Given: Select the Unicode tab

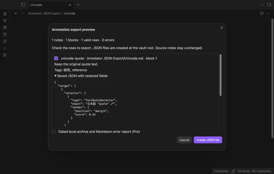Looking at the screenshot, I should pyautogui.click(x=51, y=5).
